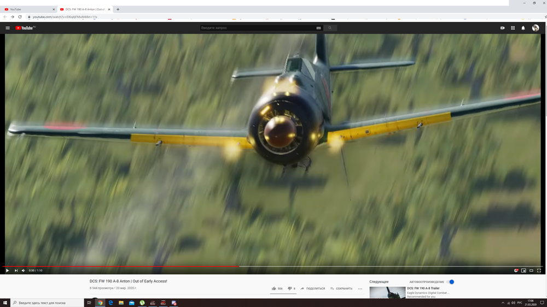Screen dimensions: 547x307
Task: Switch to theater mode
Action: 531,270
